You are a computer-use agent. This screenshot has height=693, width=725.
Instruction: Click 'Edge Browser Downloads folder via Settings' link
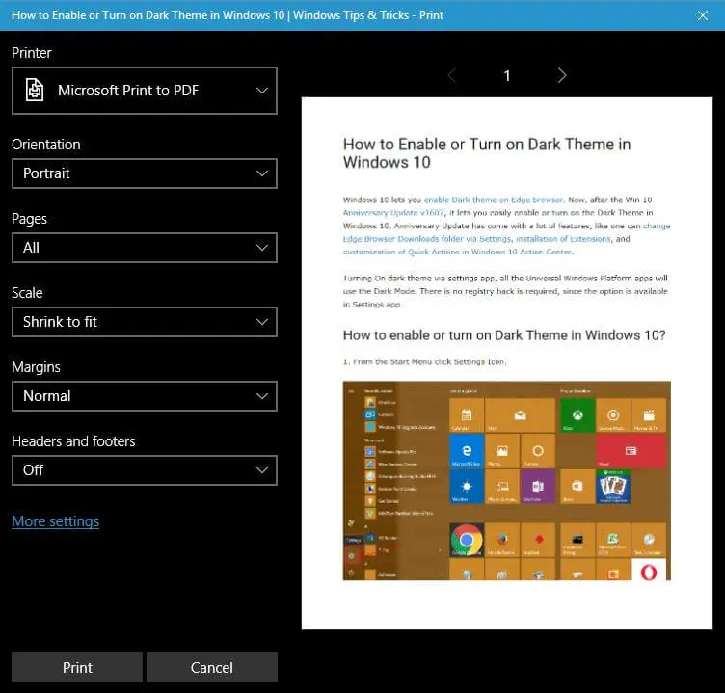tap(427, 239)
